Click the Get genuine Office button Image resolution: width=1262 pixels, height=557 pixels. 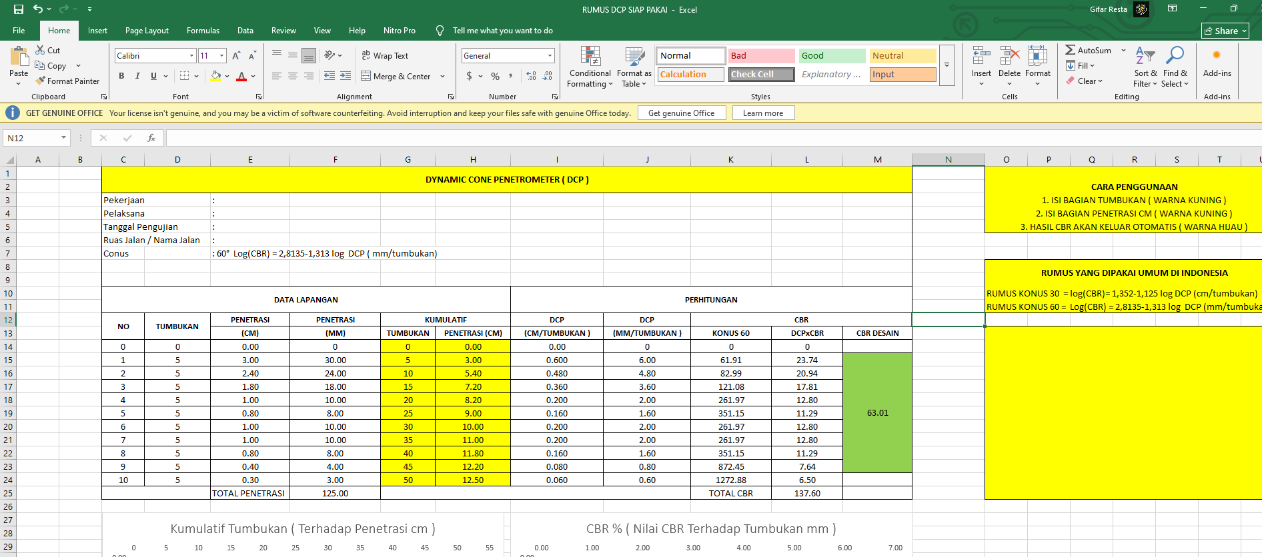(x=681, y=113)
